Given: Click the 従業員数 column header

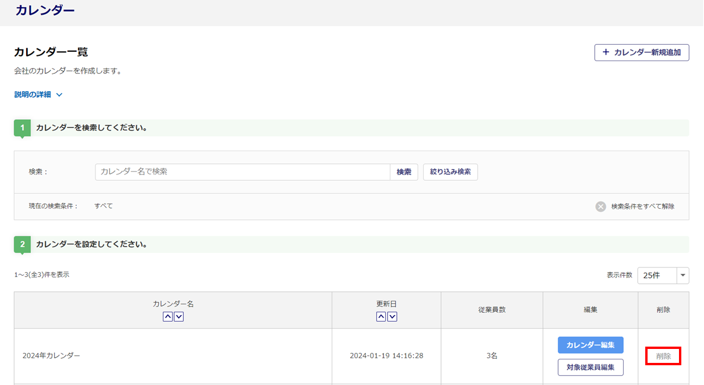Looking at the screenshot, I should point(492,310).
